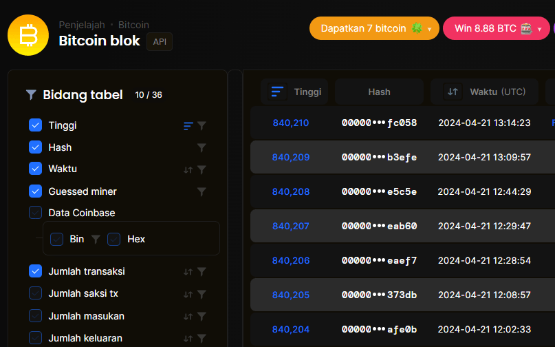Click the filter icon next to Bin
Screen dimensions: 555x347
pyautogui.click(x=96, y=239)
